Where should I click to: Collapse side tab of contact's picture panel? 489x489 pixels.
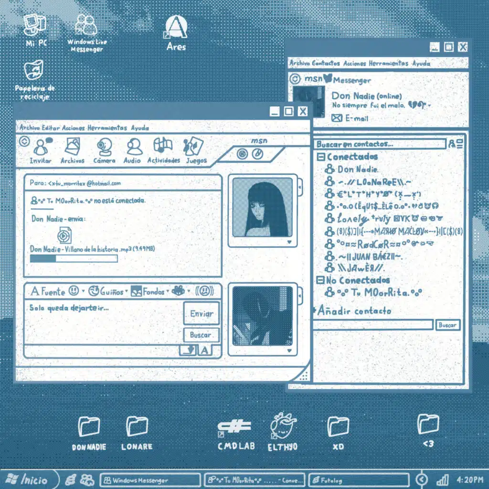point(300,187)
